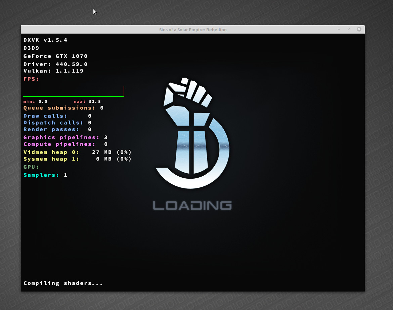
Task: Click the "Graphics pipelines: 3" line
Action: click(x=65, y=138)
